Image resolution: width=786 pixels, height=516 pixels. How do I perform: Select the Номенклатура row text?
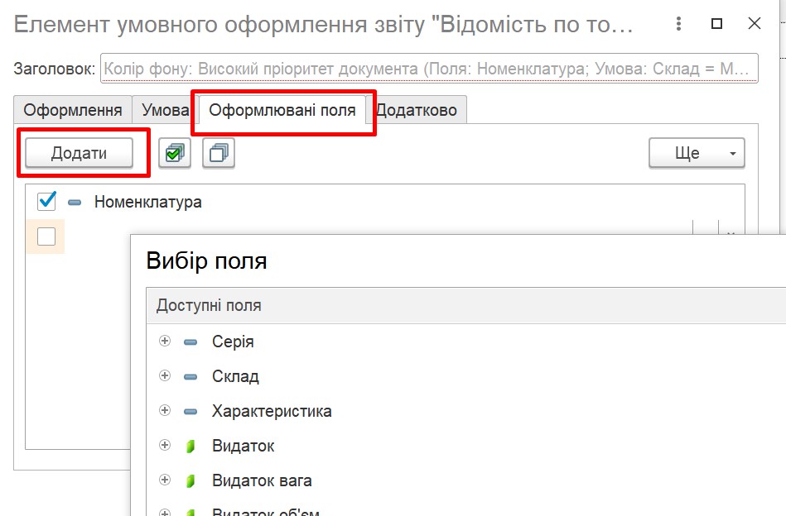point(148,203)
